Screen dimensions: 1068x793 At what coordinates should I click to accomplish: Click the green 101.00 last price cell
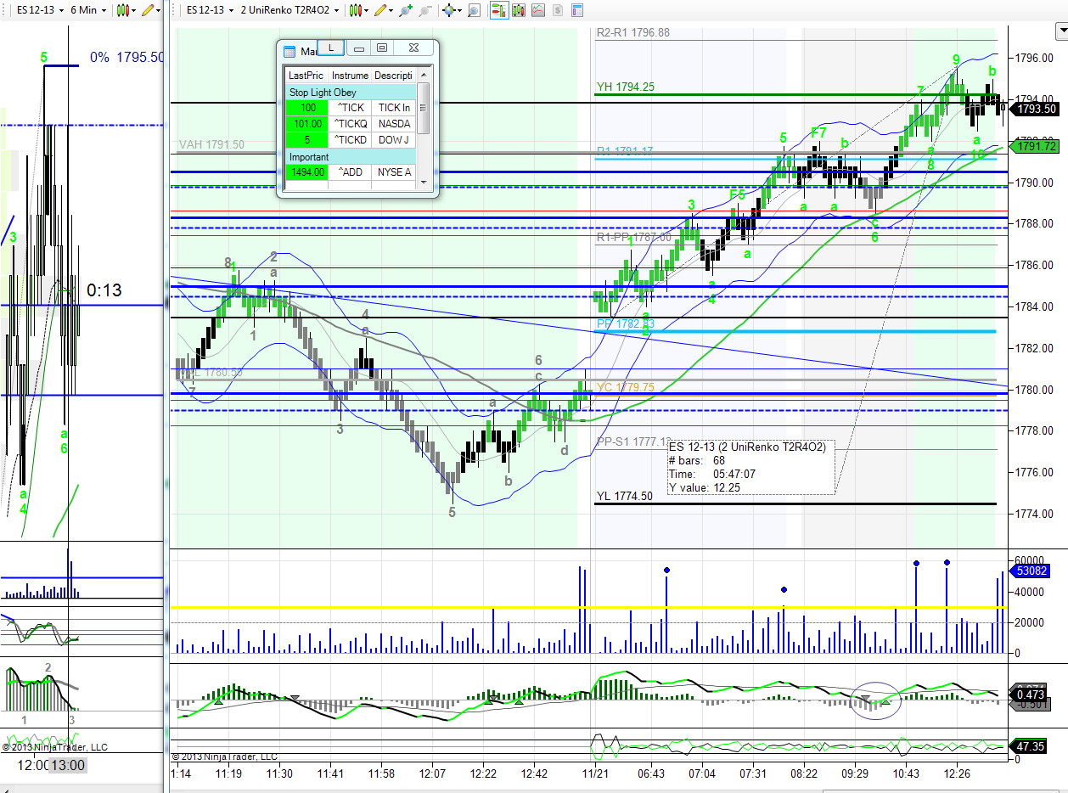[x=306, y=124]
